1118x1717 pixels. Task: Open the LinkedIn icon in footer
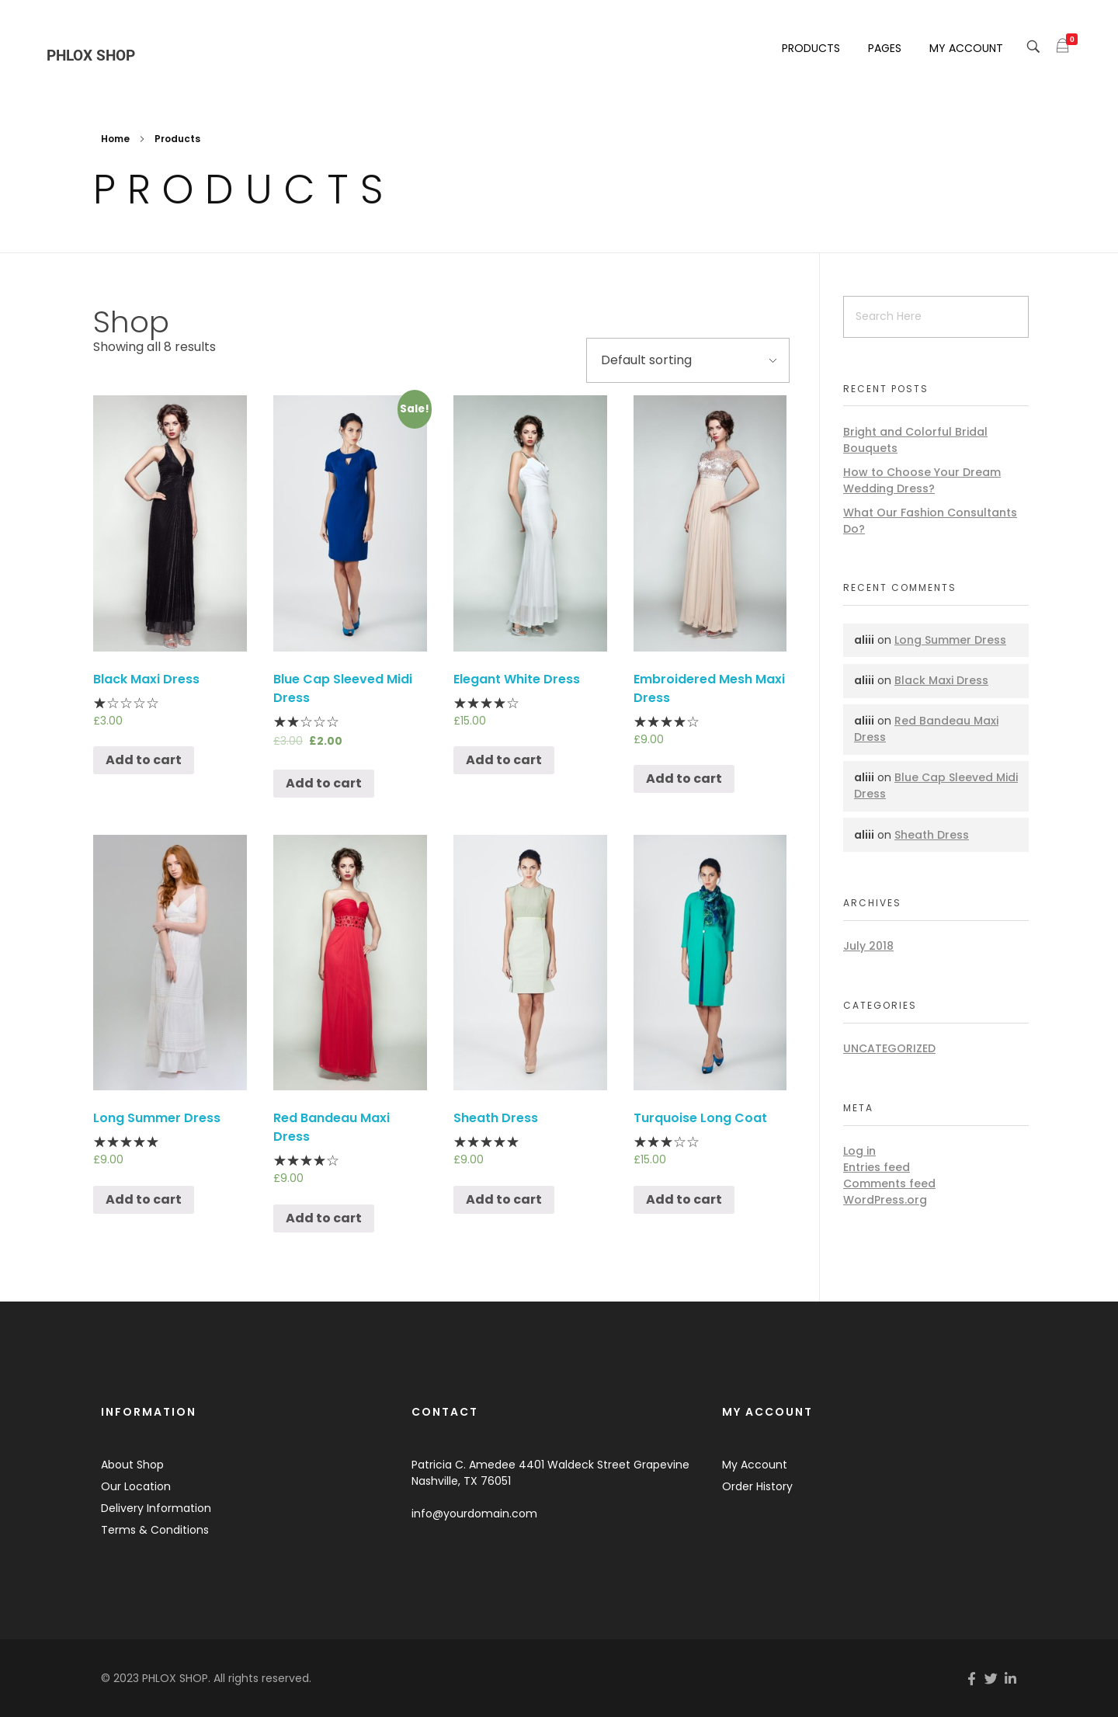click(1010, 1678)
